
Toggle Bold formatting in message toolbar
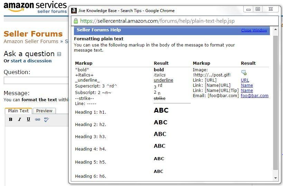(11, 119)
